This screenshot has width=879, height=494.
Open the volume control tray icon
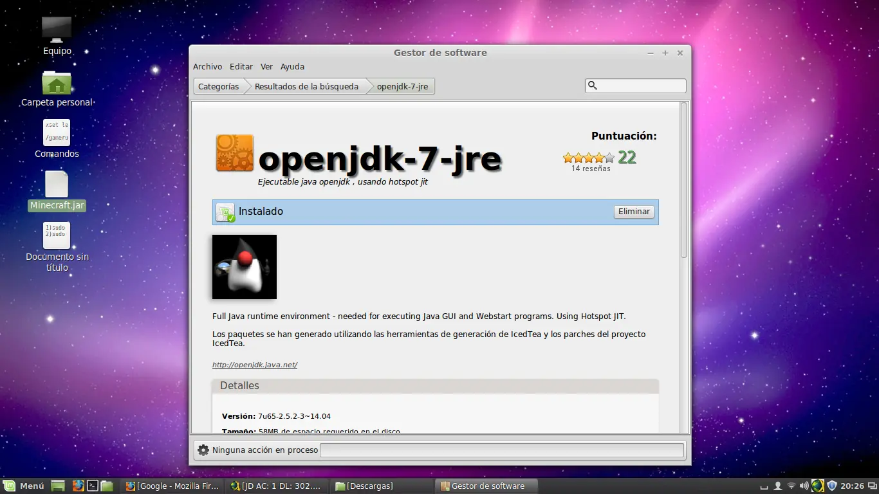coord(804,486)
